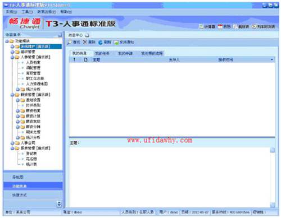Click the X delete icon in the toolbar
Image resolution: width=281 pixels, height=218 pixels.
tap(85, 42)
